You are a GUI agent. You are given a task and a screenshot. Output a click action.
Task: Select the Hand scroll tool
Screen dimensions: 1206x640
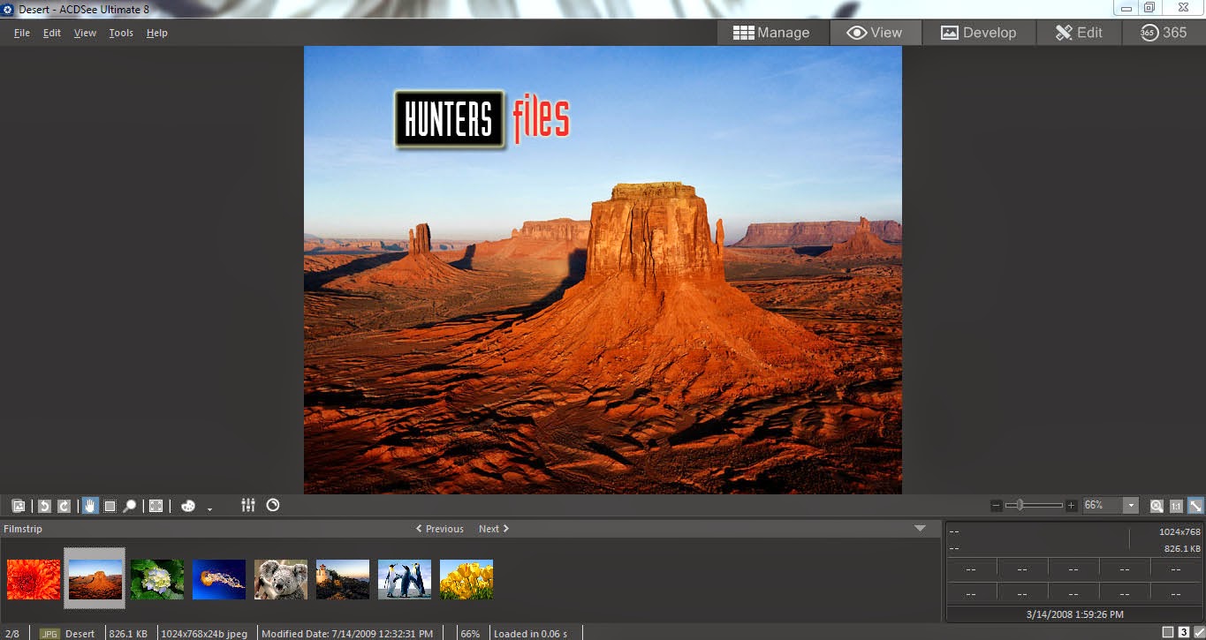(x=90, y=506)
